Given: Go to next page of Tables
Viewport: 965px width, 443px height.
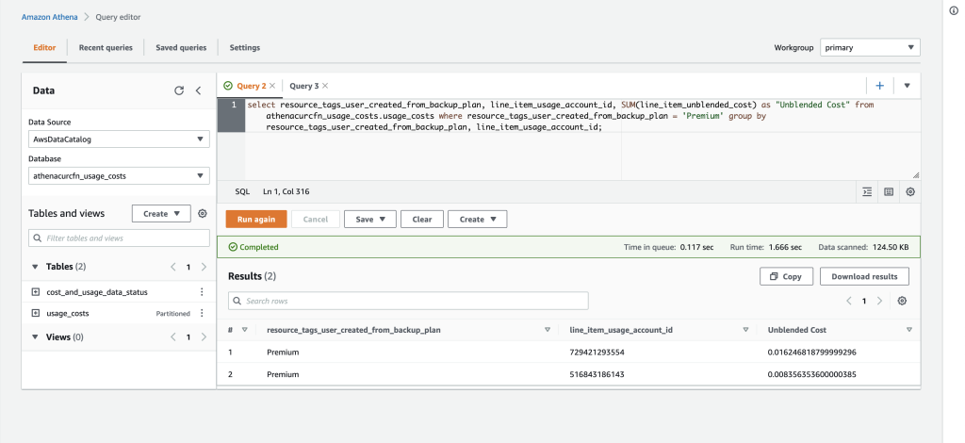Looking at the screenshot, I should pyautogui.click(x=204, y=267).
